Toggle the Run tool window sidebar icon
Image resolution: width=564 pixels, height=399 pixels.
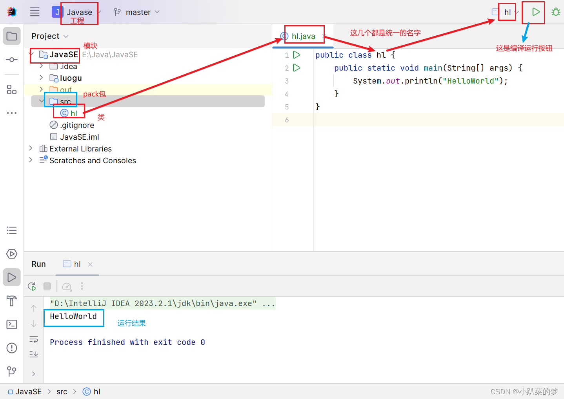pos(12,277)
